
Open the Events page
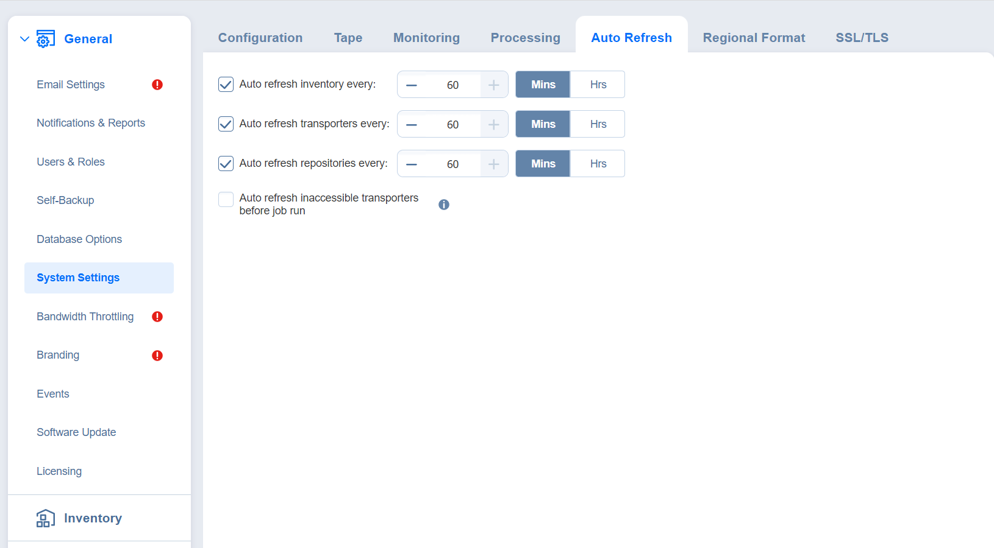tap(53, 394)
